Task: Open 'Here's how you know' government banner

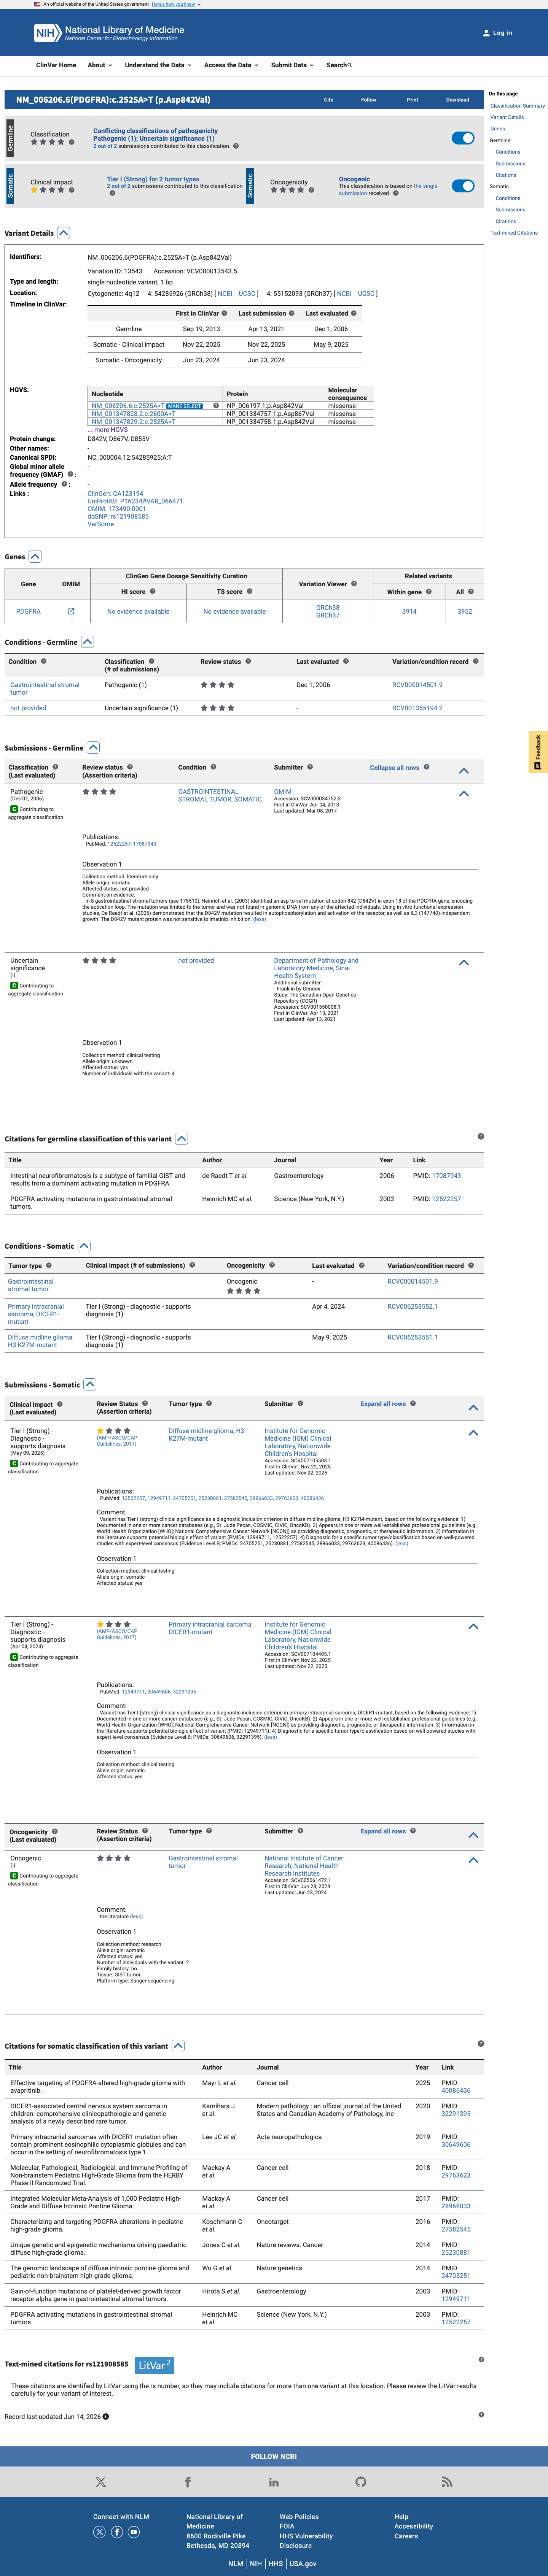Action: coord(174,4)
